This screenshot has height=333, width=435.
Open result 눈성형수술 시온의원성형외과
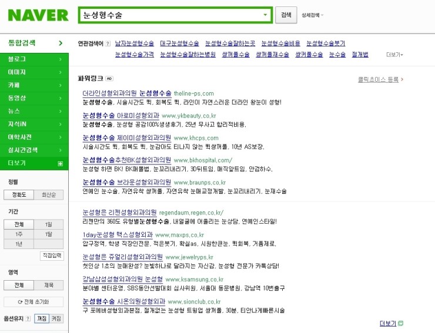(x=123, y=301)
